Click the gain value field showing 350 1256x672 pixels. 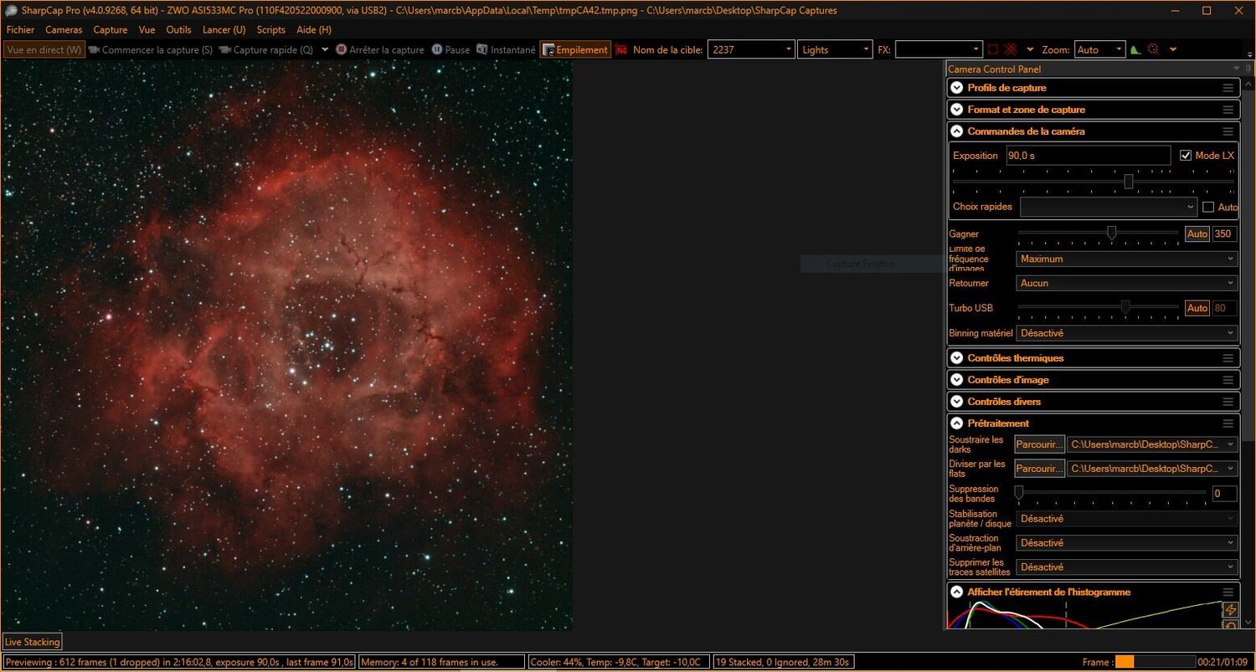[1225, 234]
